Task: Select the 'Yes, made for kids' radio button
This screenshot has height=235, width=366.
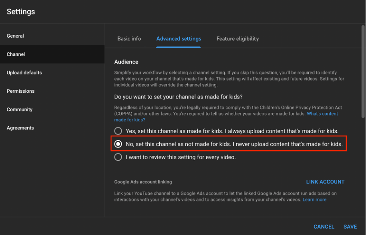Action: 118,131
